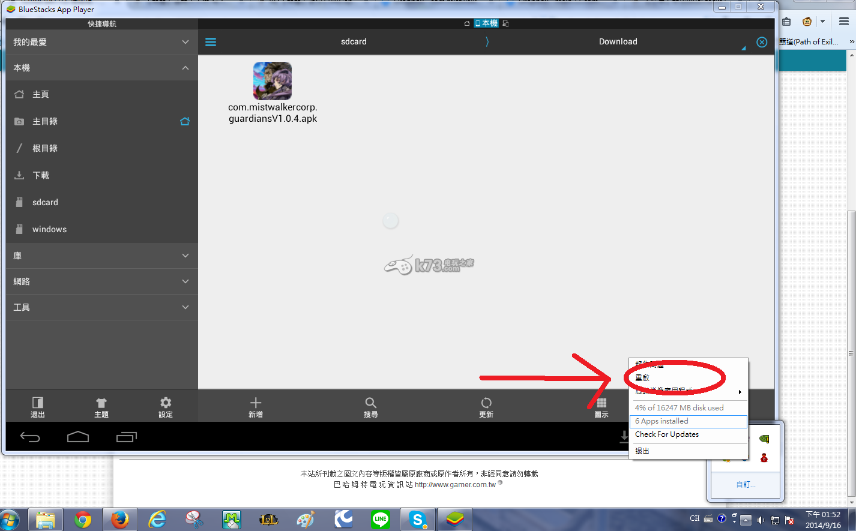Click sdcard in the path bar
Screen dimensions: 856x531
coord(354,41)
